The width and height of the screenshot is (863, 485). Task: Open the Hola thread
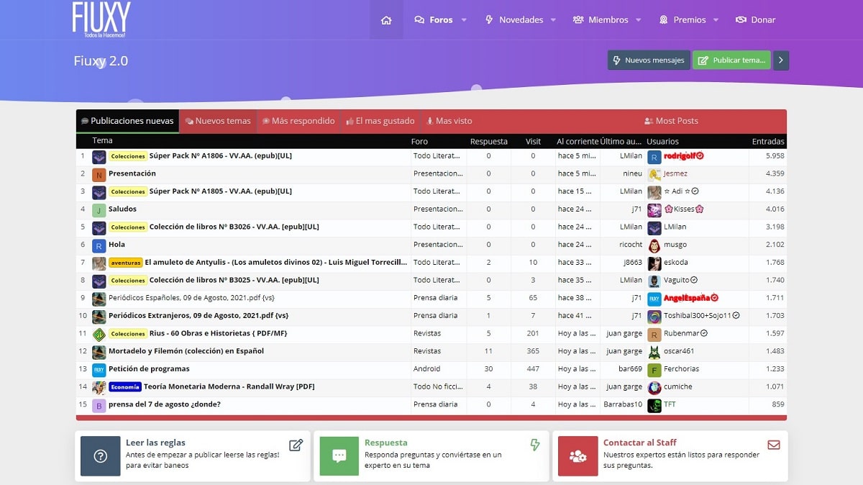pos(117,245)
